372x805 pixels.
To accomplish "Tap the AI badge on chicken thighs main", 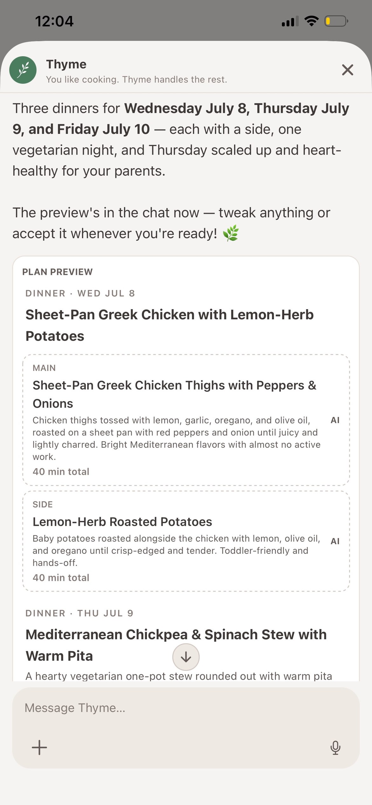I will click(x=335, y=420).
